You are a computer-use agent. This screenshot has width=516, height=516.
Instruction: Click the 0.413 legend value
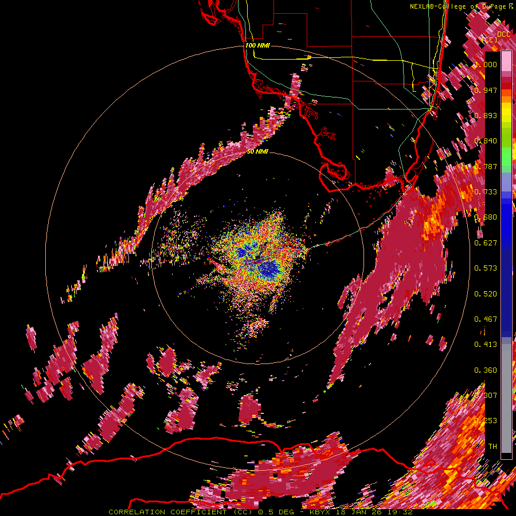[x=486, y=345]
